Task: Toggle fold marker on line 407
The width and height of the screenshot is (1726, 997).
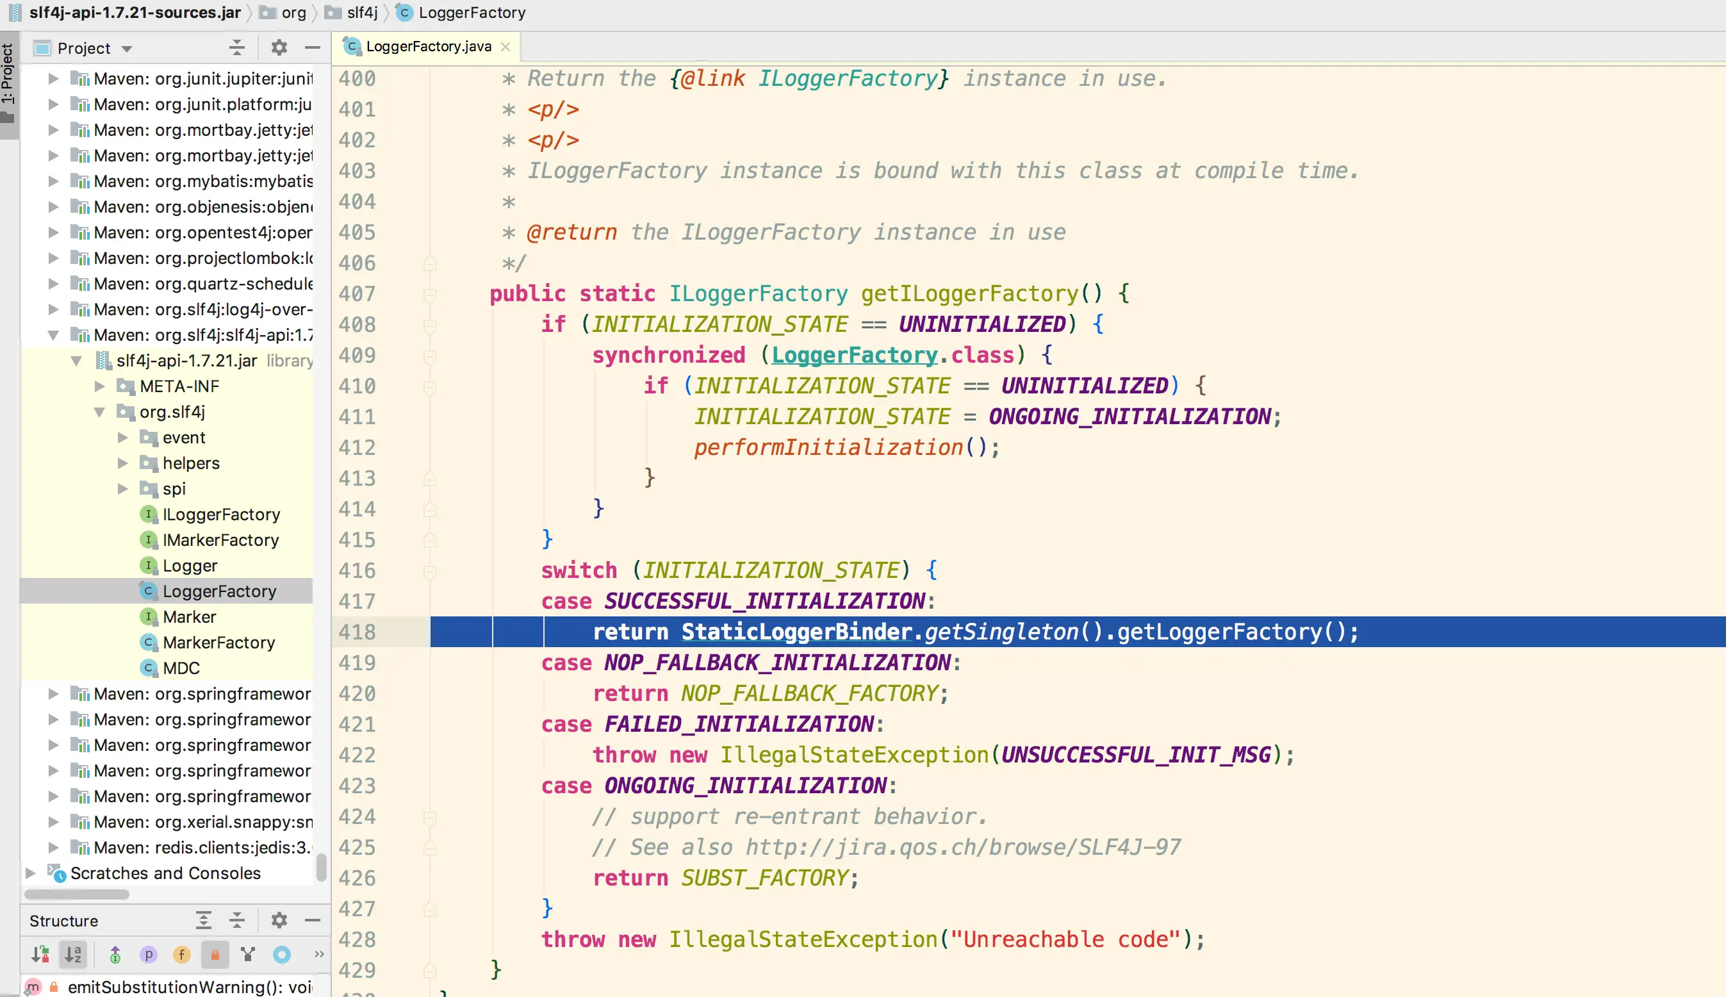Action: [x=429, y=295]
